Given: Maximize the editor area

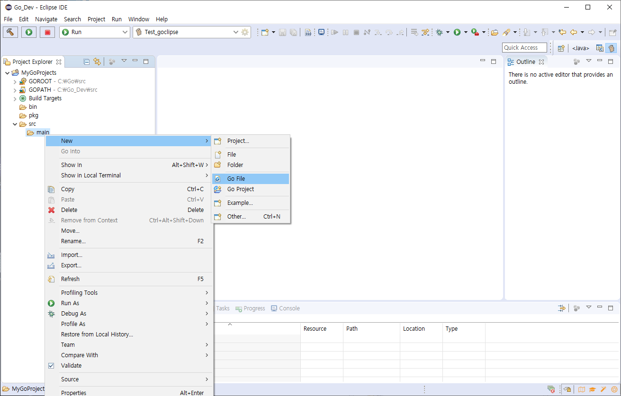Looking at the screenshot, I should click(x=494, y=61).
